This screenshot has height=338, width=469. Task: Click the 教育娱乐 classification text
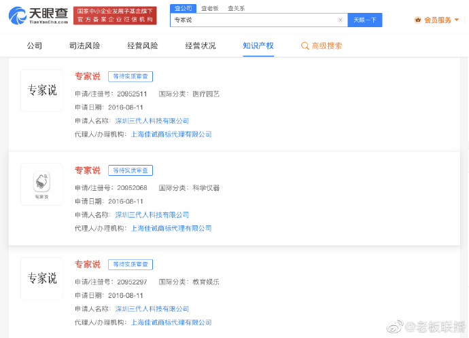click(x=206, y=282)
